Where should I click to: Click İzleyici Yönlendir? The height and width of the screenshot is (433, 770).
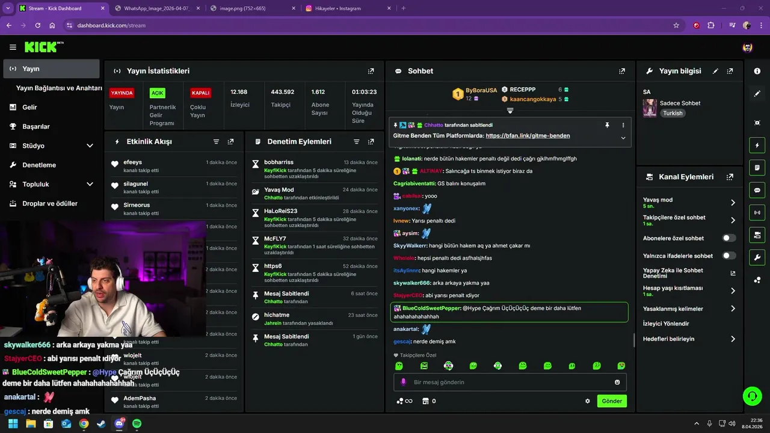coord(666,324)
